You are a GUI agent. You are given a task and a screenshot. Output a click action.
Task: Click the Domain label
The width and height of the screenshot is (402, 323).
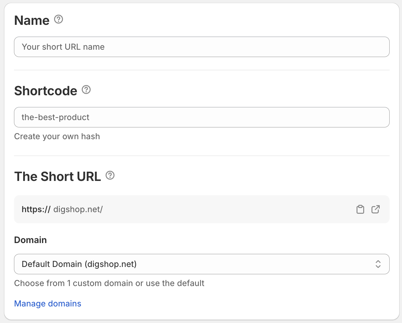click(30, 240)
